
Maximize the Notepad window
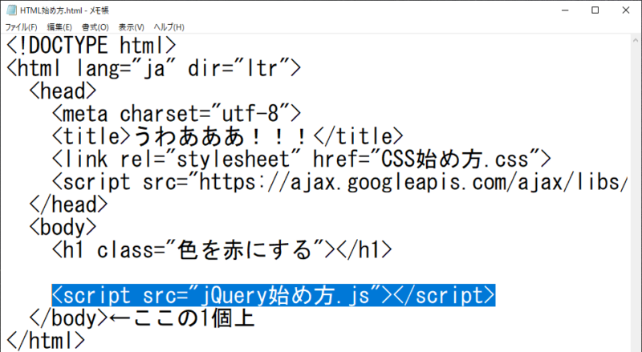click(595, 10)
